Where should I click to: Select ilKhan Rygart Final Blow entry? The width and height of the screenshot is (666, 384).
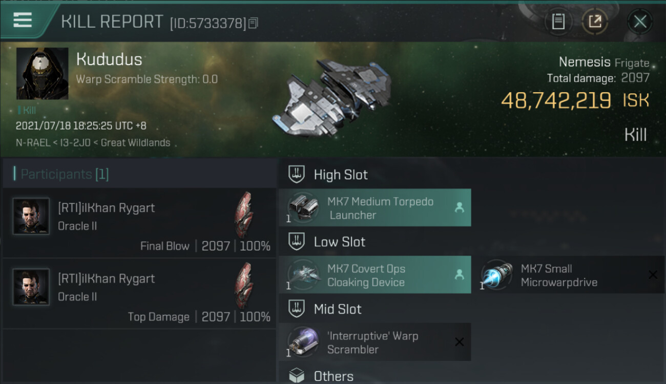point(139,223)
